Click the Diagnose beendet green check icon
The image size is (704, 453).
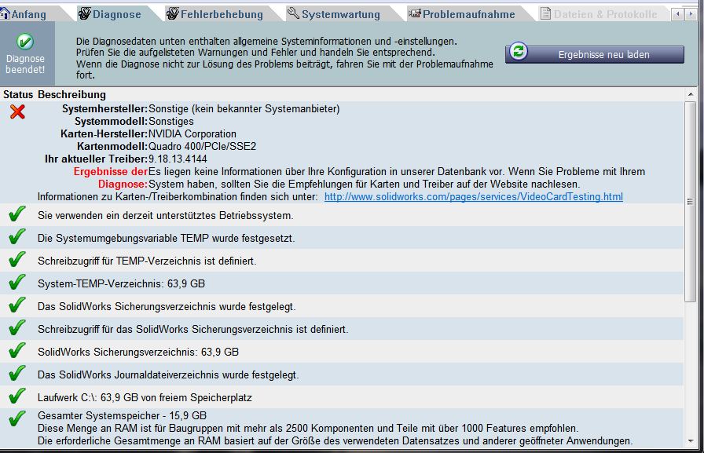(x=25, y=42)
